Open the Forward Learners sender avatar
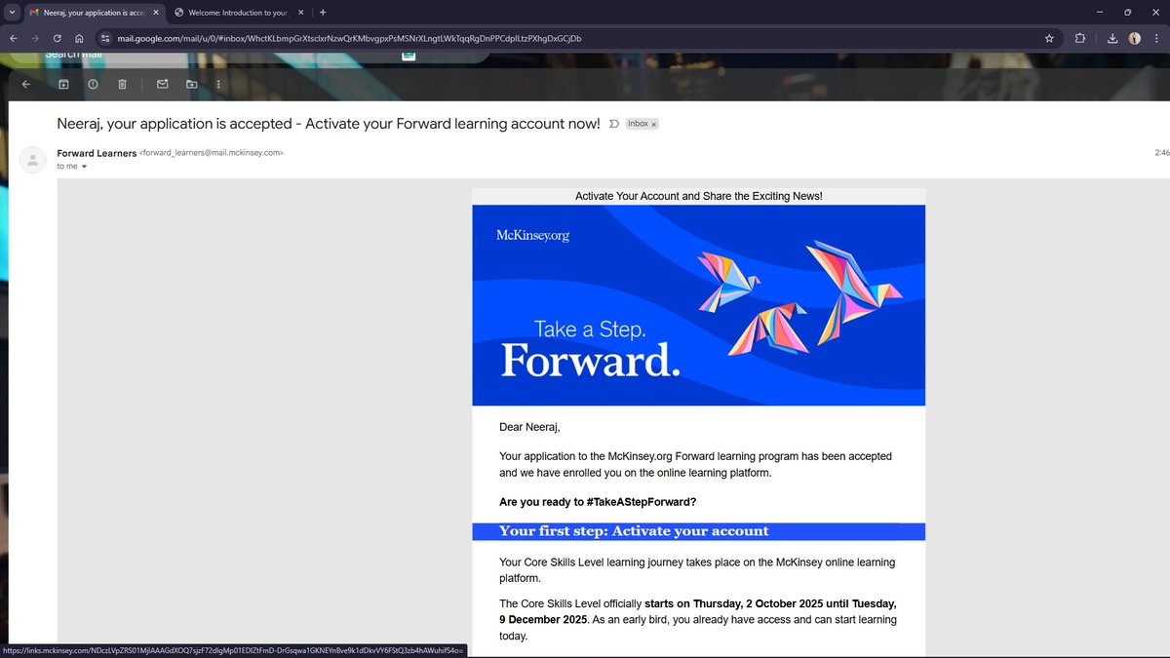This screenshot has width=1170, height=658. [x=33, y=160]
